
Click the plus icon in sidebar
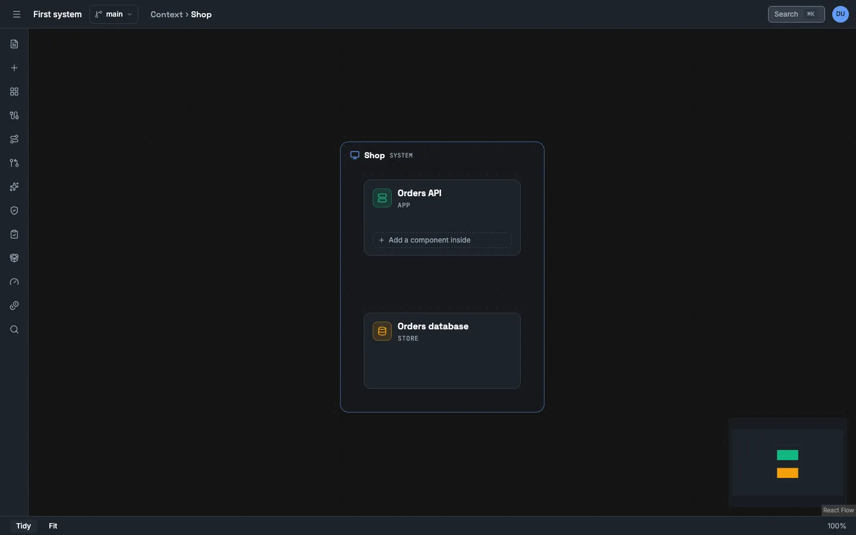pyautogui.click(x=14, y=68)
